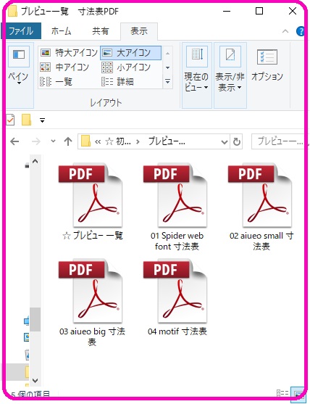Go up one folder level

click(68, 141)
